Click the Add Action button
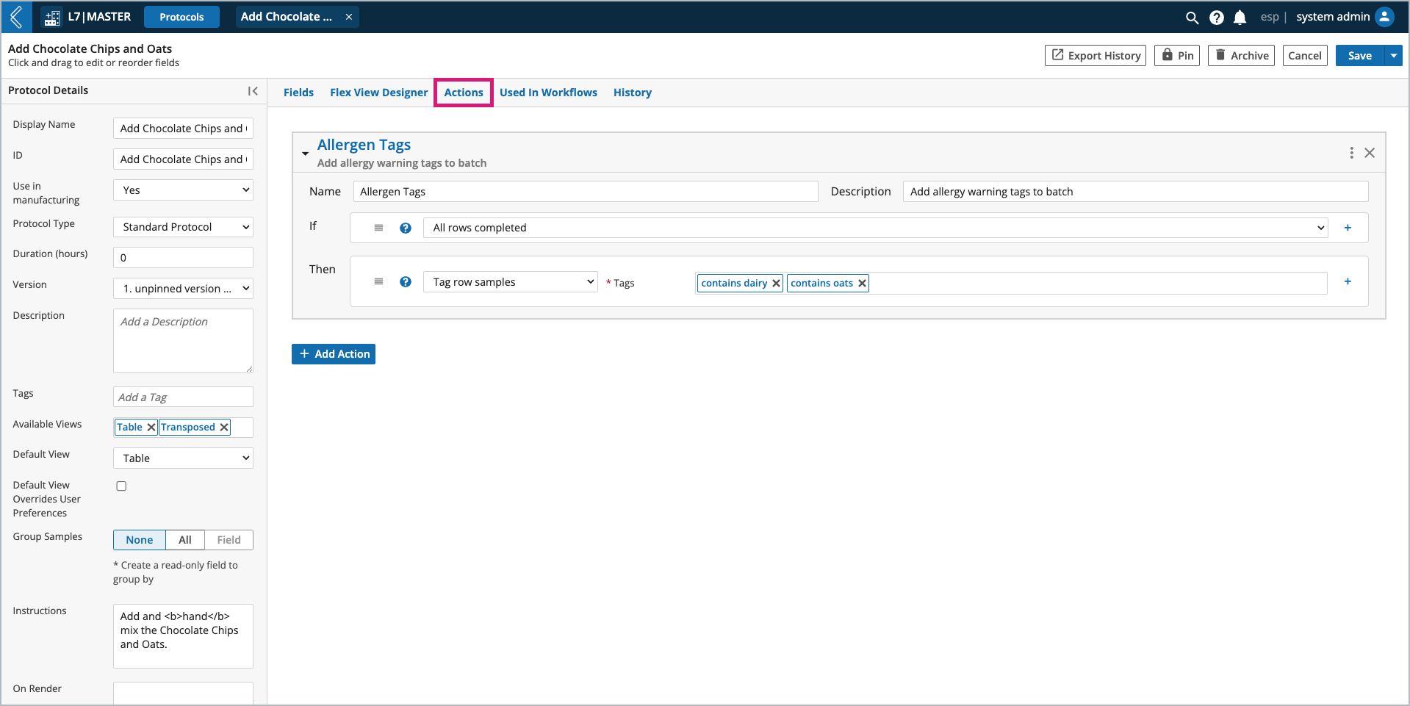Screen dimensions: 1410x706 point(334,354)
